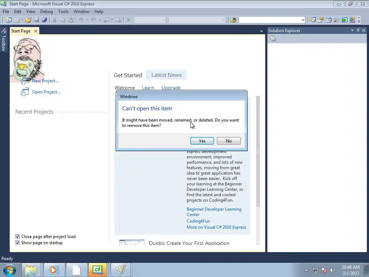Expand the Add New Item dropdown arrow
Viewport: 369px width, 277px height.
22,20
